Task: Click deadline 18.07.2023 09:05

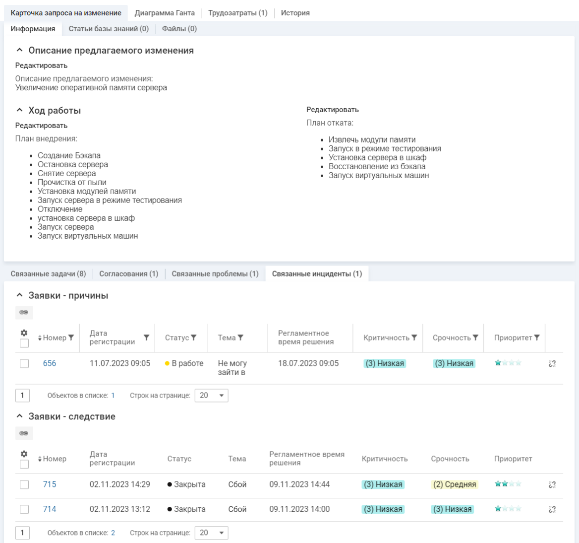Action: pos(308,363)
